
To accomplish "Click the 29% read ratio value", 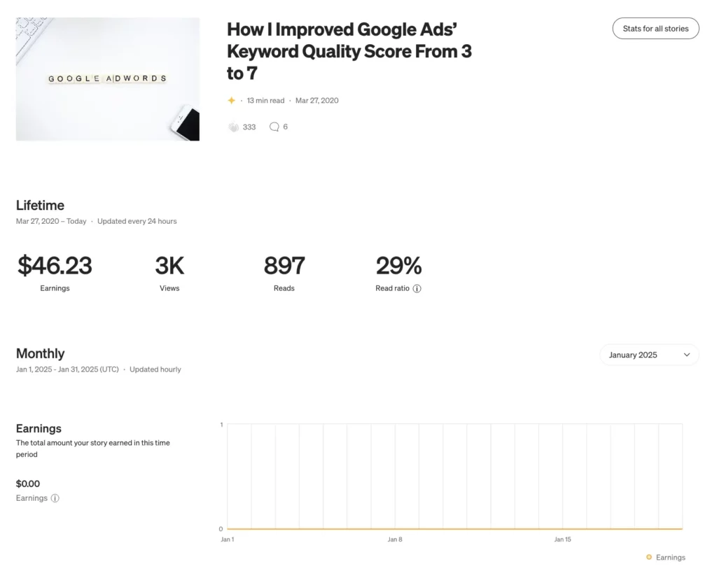I will (398, 266).
